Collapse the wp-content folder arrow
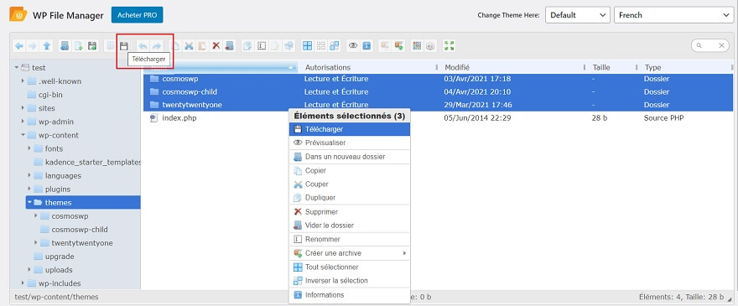 coord(23,135)
